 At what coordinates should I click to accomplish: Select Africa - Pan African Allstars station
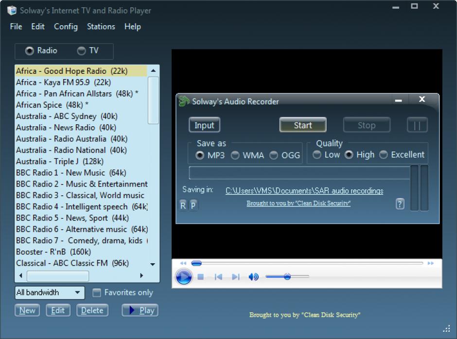(x=81, y=94)
